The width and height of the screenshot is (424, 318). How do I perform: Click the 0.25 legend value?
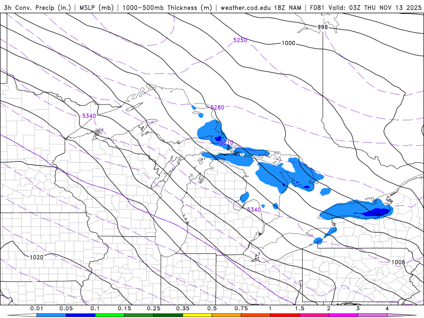tap(154, 308)
